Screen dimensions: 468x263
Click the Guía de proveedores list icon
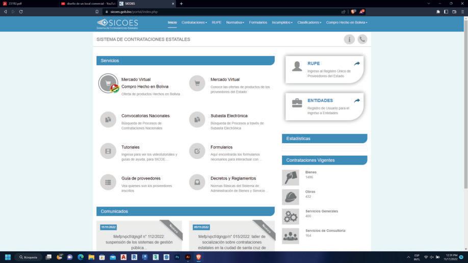pyautogui.click(x=108, y=182)
